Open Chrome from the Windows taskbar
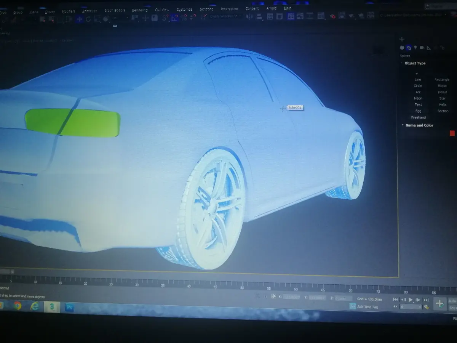Viewport: 457px width, 343px height. coord(18,306)
